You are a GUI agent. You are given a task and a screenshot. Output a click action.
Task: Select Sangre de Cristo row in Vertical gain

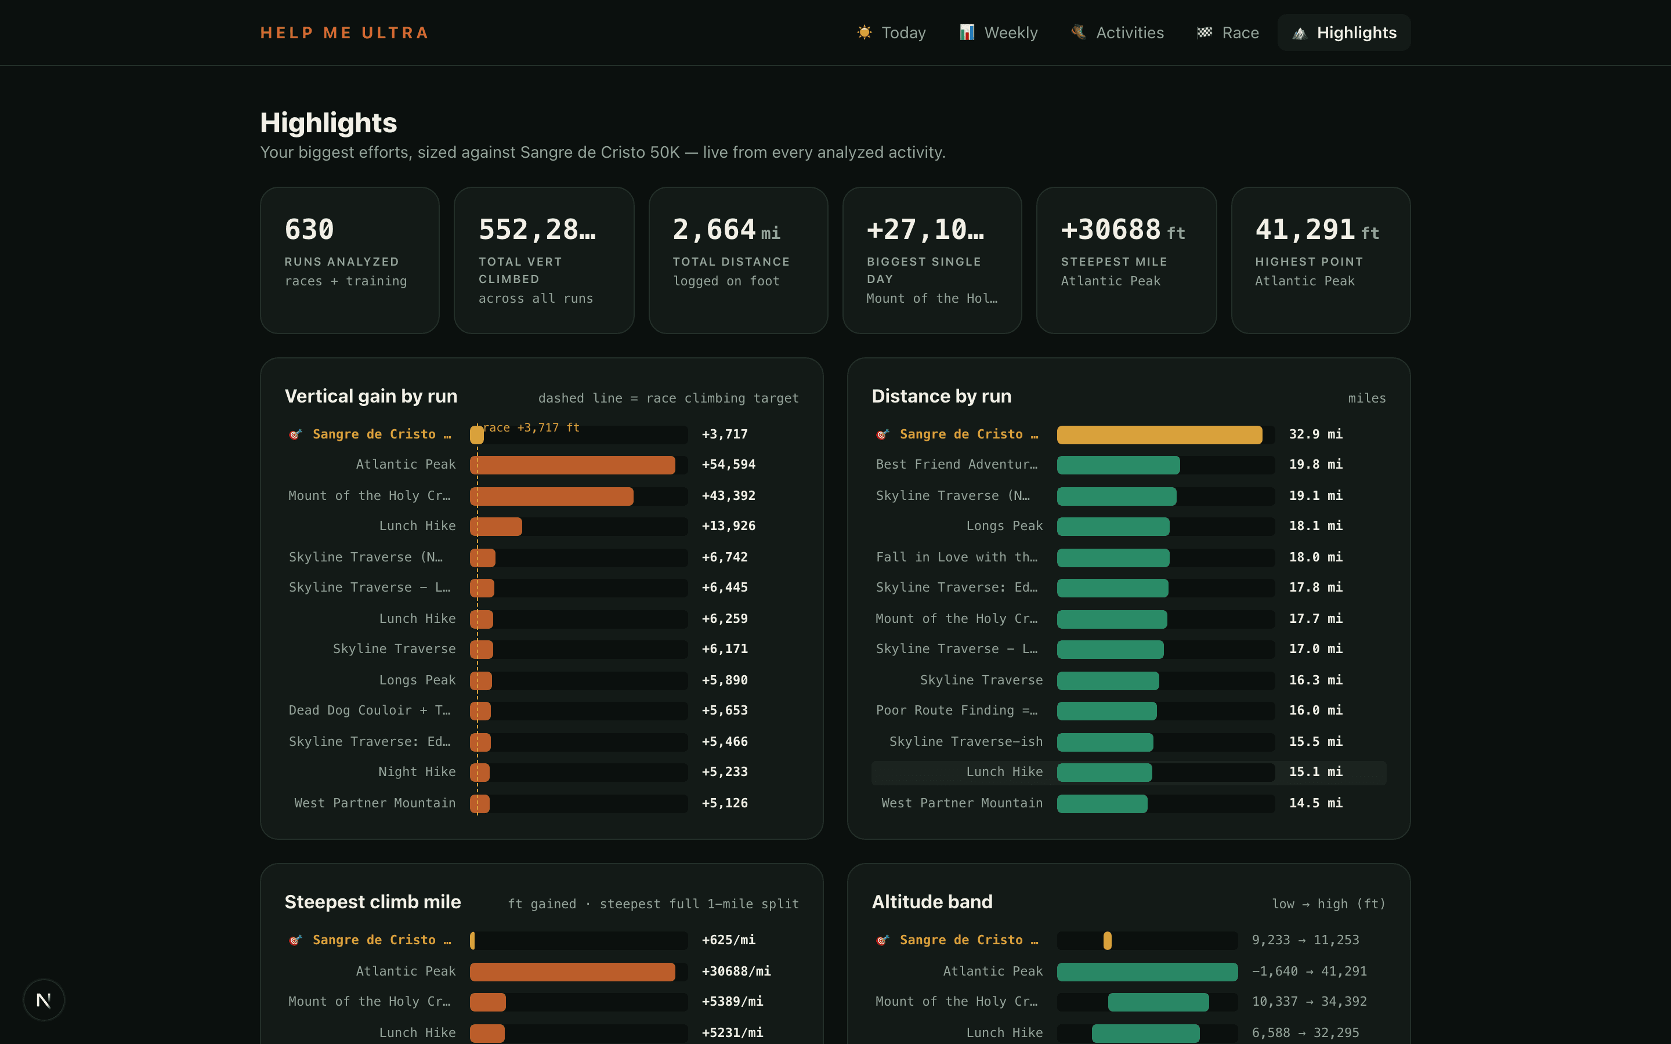541,434
